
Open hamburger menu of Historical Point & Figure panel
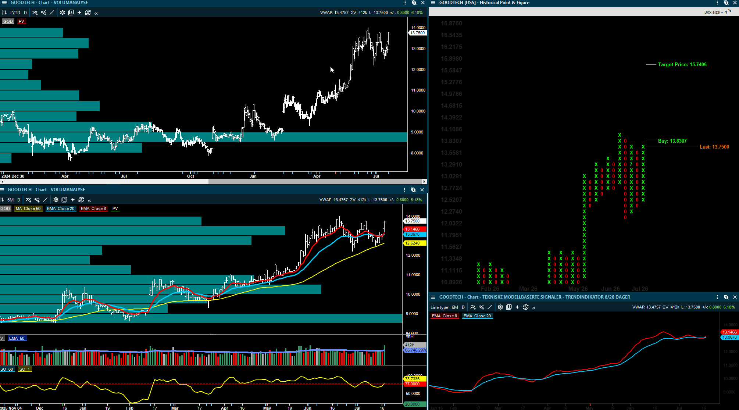click(433, 3)
